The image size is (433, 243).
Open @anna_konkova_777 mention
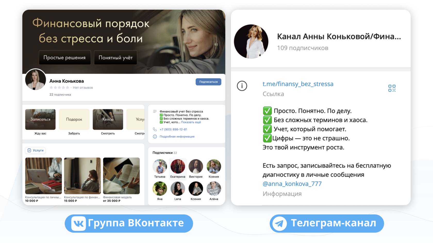[292, 184]
